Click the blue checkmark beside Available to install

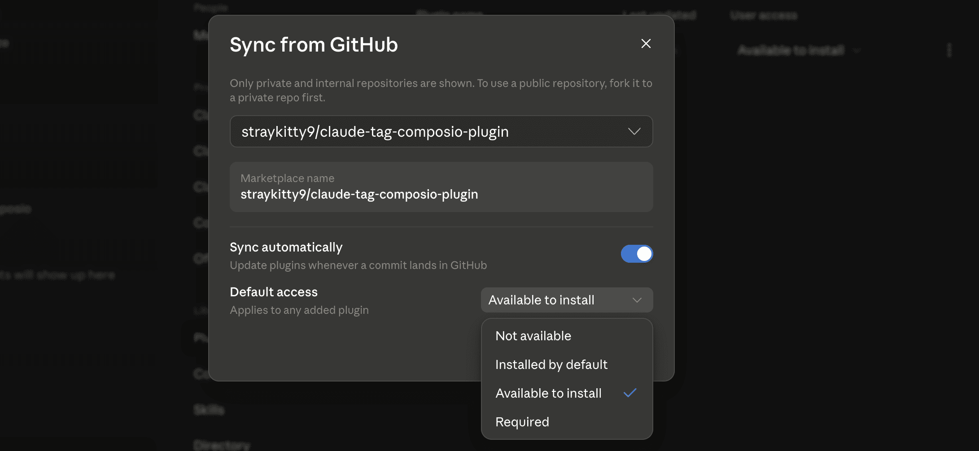pyautogui.click(x=630, y=393)
